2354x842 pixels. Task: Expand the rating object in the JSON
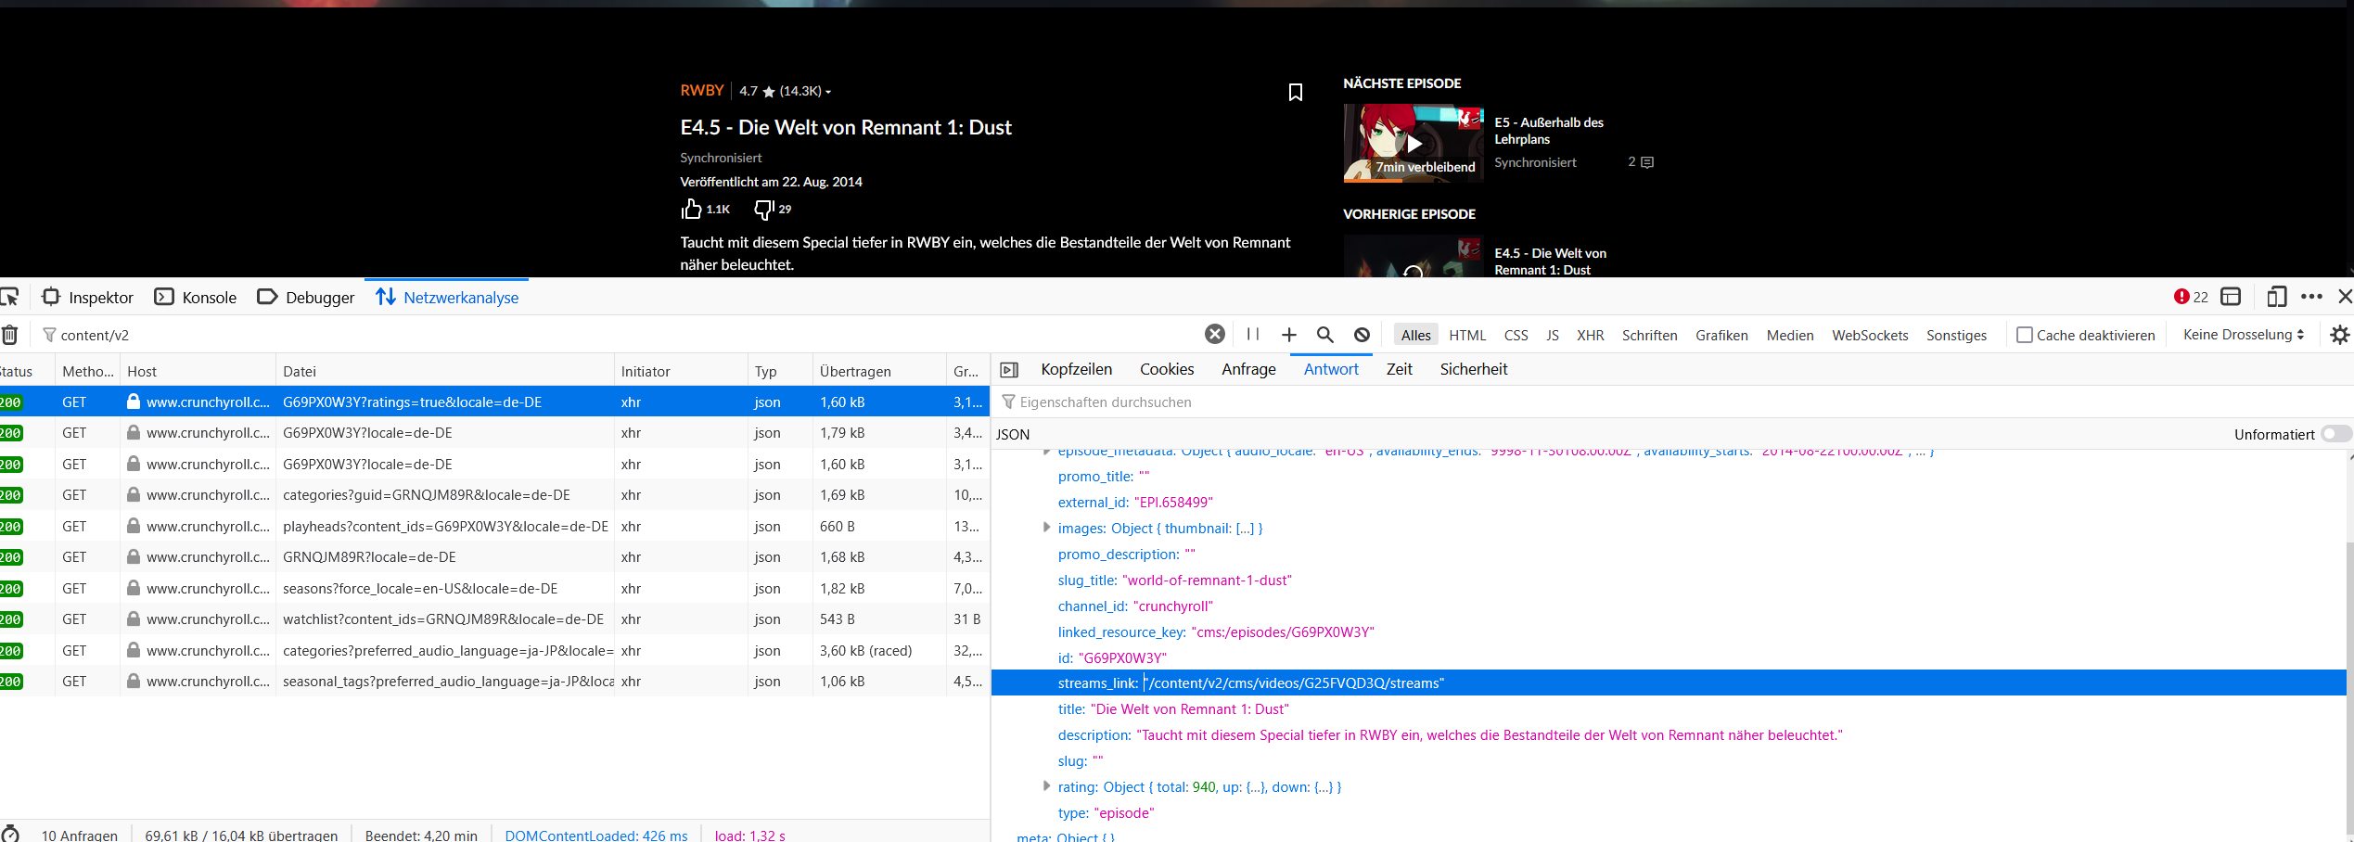pos(1046,786)
